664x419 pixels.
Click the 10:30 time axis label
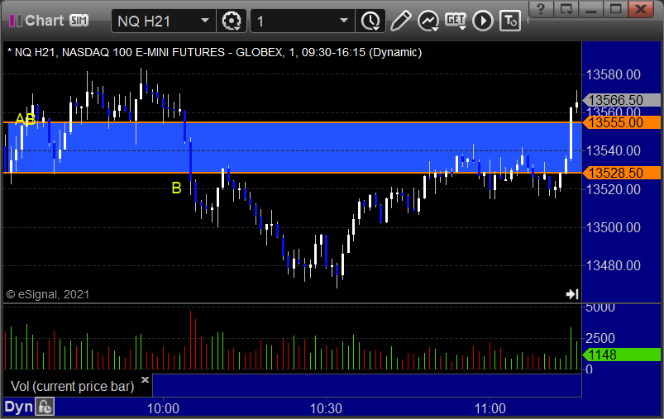coord(326,408)
